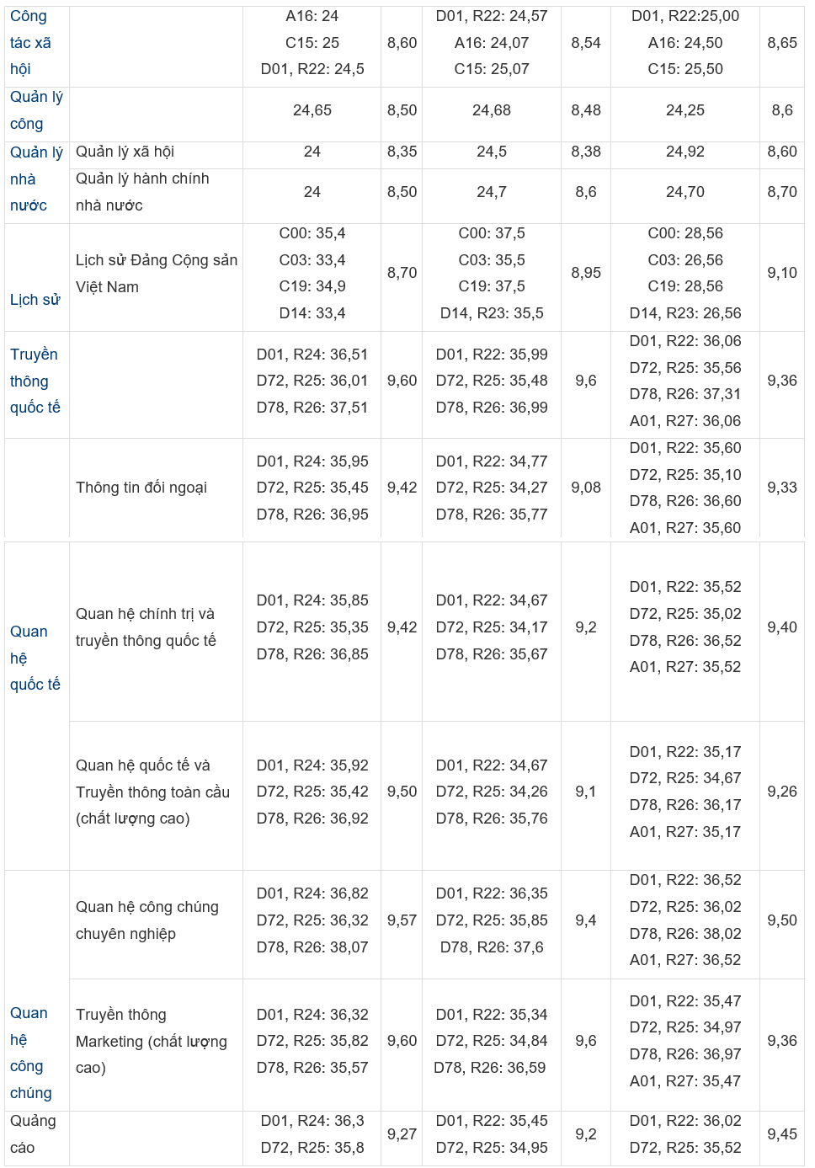
Task: Click the Quản lý công link
Action: pyautogui.click(x=36, y=110)
